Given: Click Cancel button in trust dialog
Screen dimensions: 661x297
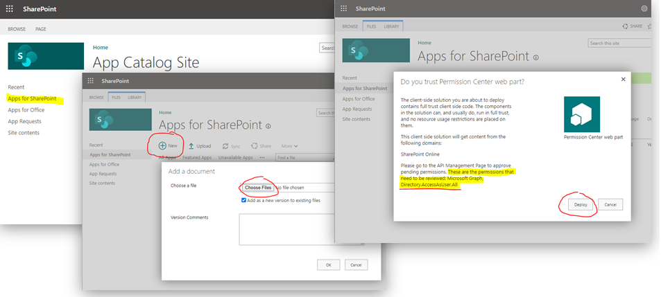Looking at the screenshot, I should [x=610, y=205].
